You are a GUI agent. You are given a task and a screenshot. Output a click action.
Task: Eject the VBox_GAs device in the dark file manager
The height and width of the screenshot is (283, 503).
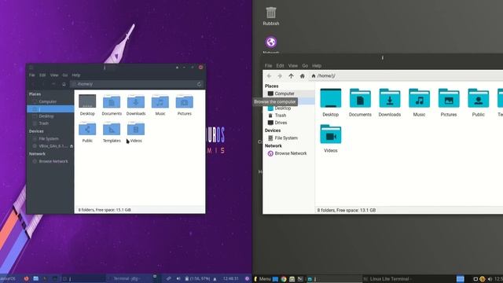pos(72,146)
